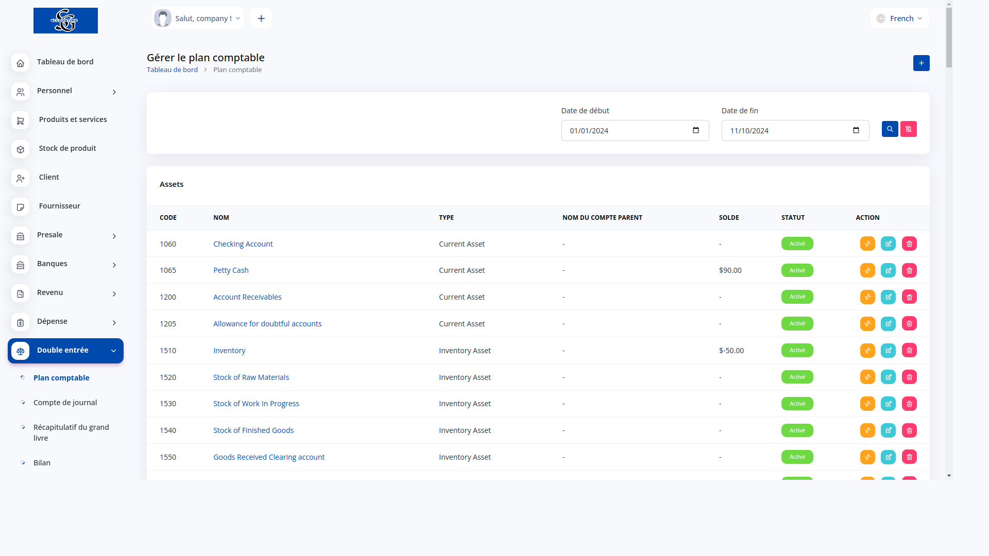Viewport: 989px width, 556px height.
Task: Open Stock of Finished Goods link
Action: 253,430
